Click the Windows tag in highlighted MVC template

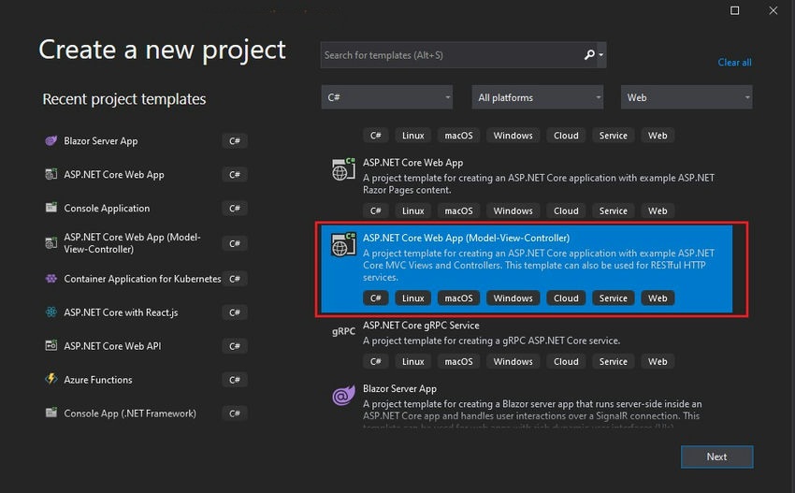tap(513, 298)
